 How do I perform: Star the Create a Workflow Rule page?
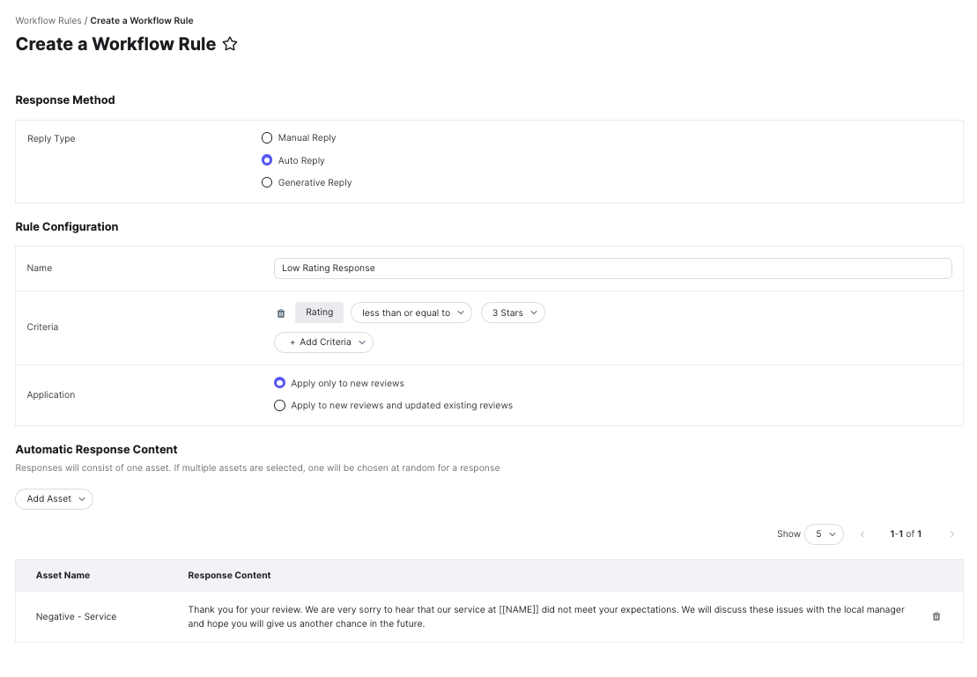point(230,44)
